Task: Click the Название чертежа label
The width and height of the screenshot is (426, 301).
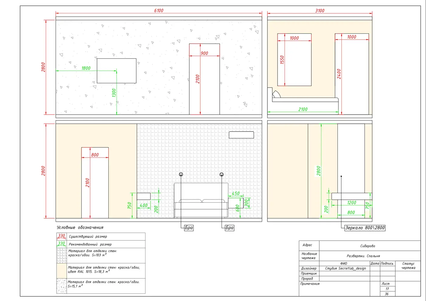Action: 309,256
